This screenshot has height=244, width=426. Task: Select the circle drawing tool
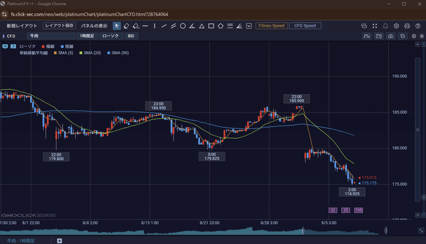pyautogui.click(x=183, y=26)
